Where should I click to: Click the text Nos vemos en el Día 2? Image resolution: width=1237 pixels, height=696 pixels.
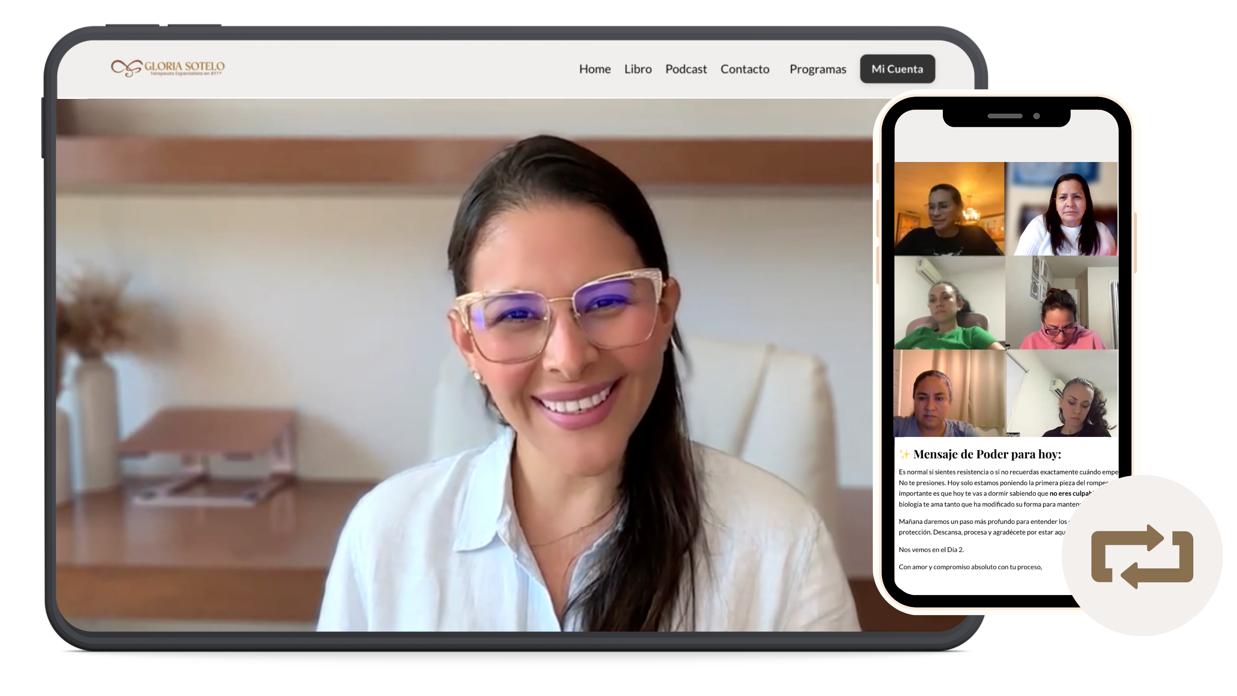point(931,549)
